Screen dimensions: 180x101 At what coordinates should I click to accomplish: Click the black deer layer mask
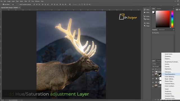160,75
